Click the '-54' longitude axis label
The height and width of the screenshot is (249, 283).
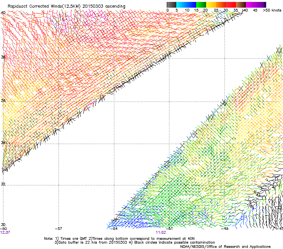coord(114,229)
